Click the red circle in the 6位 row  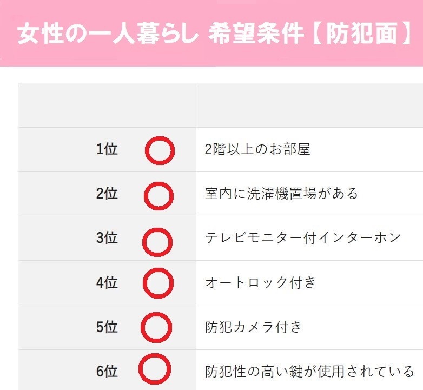[x=155, y=369]
